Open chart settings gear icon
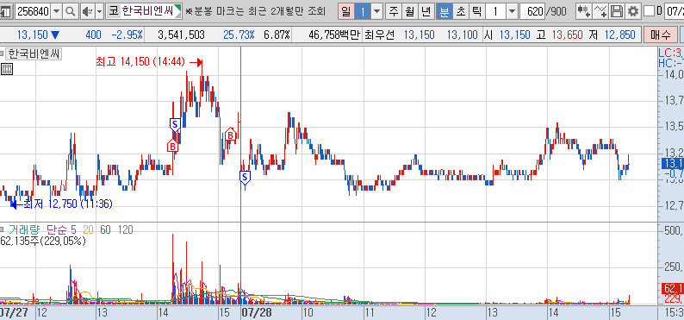The image size is (684, 320). 633,11
